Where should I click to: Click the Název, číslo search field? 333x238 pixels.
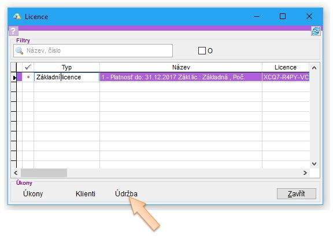[93, 50]
